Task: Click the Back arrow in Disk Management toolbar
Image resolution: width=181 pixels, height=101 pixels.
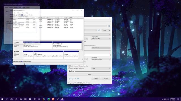Action: coord(14,15)
